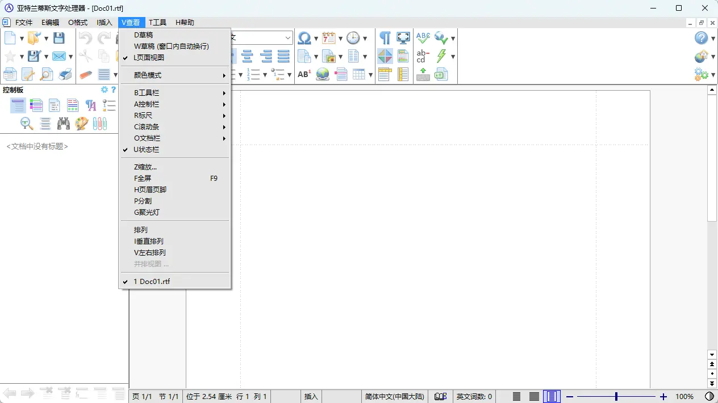Choose D草稿 draft view
Screen dimensions: 718x403
click(174, 35)
